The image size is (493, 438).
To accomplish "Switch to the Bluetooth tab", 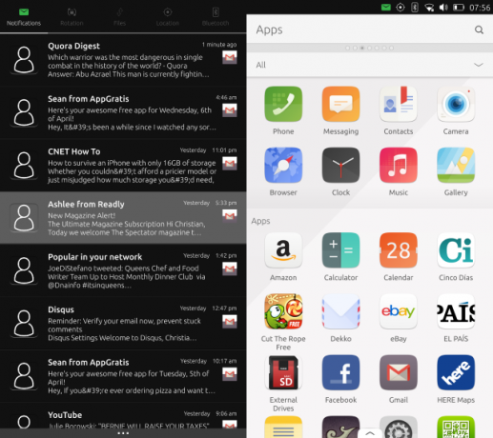I will pyautogui.click(x=216, y=17).
